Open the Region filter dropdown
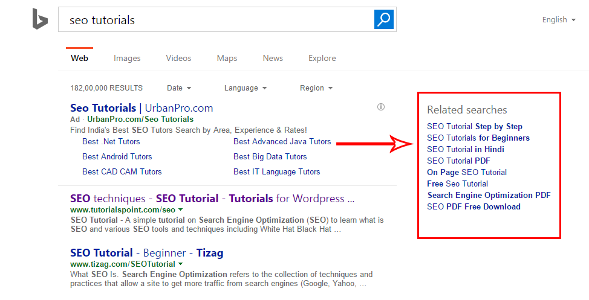 click(x=316, y=88)
